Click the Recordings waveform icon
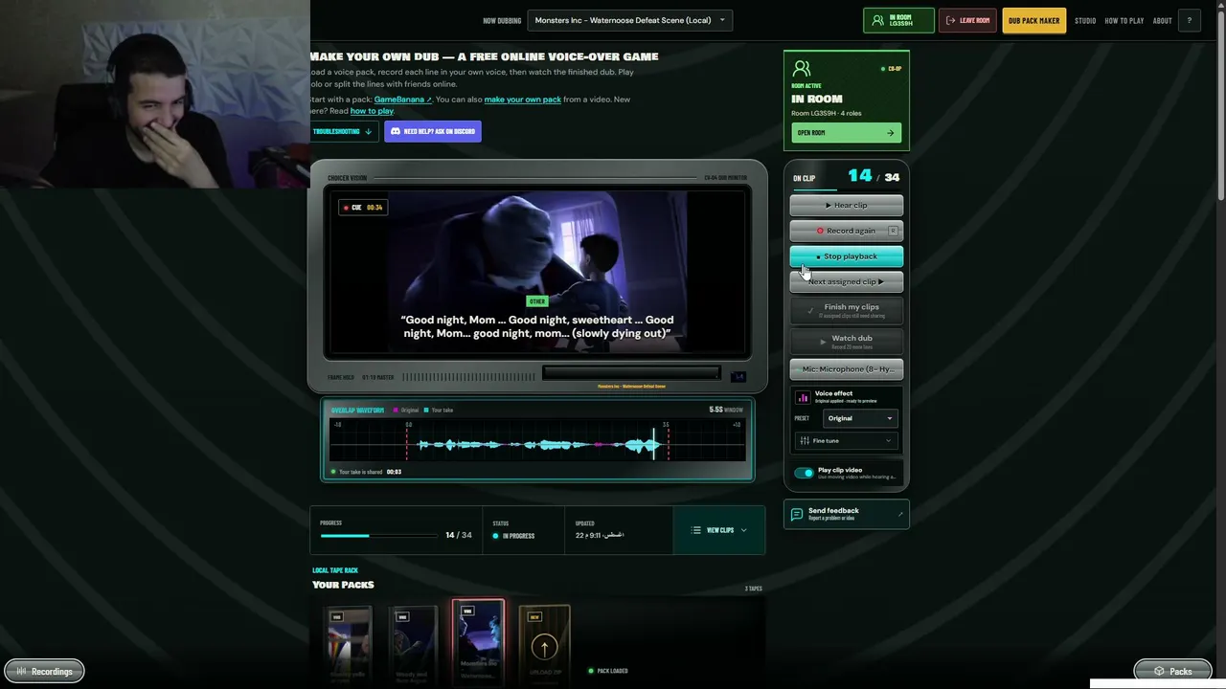Screen dimensions: 1226x689 click(21, 672)
